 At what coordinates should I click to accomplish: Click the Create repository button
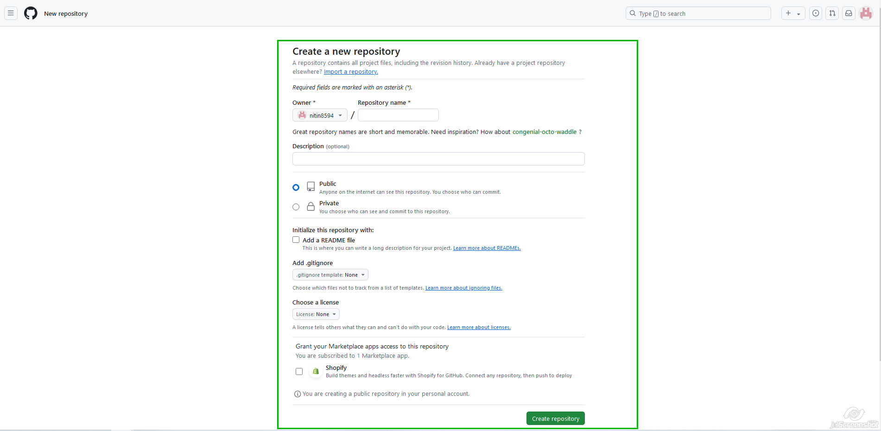(555, 418)
